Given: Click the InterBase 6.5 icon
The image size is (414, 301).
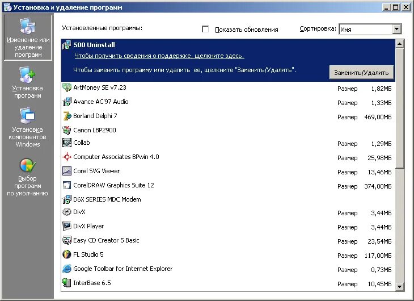Looking at the screenshot, I should point(67,283).
